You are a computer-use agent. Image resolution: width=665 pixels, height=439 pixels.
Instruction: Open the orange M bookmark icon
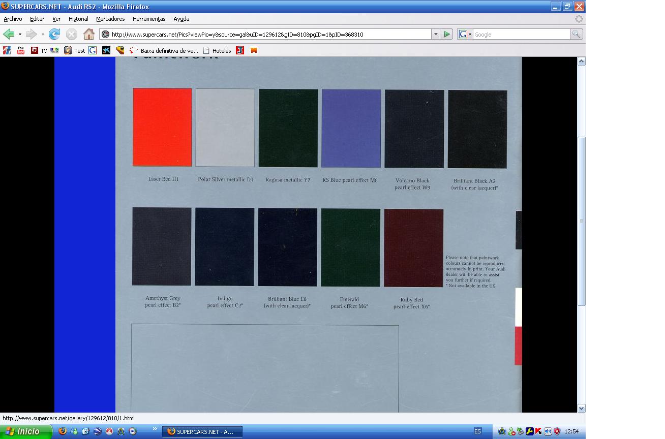point(254,50)
